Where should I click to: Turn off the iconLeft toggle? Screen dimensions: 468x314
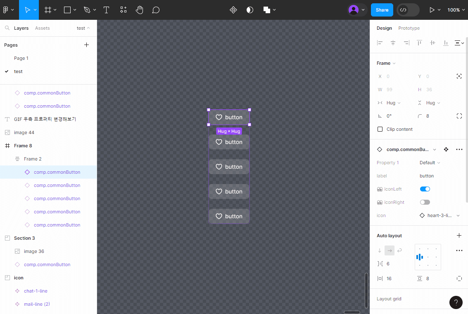[x=425, y=189]
